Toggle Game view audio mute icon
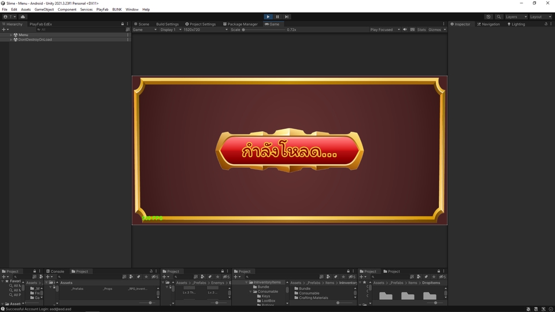 pos(405,29)
